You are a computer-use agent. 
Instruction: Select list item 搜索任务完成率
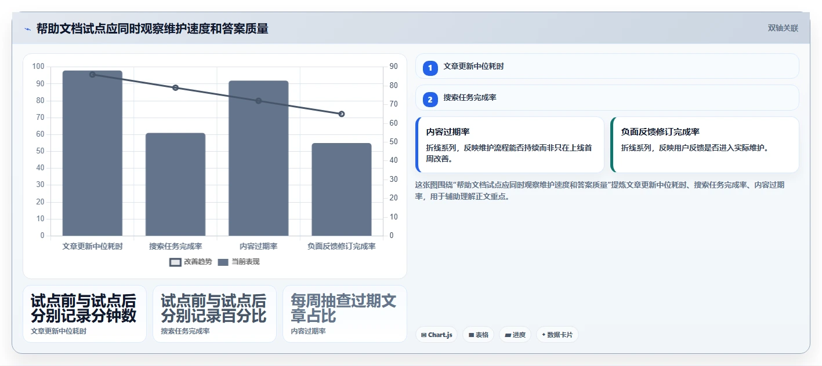pos(607,97)
